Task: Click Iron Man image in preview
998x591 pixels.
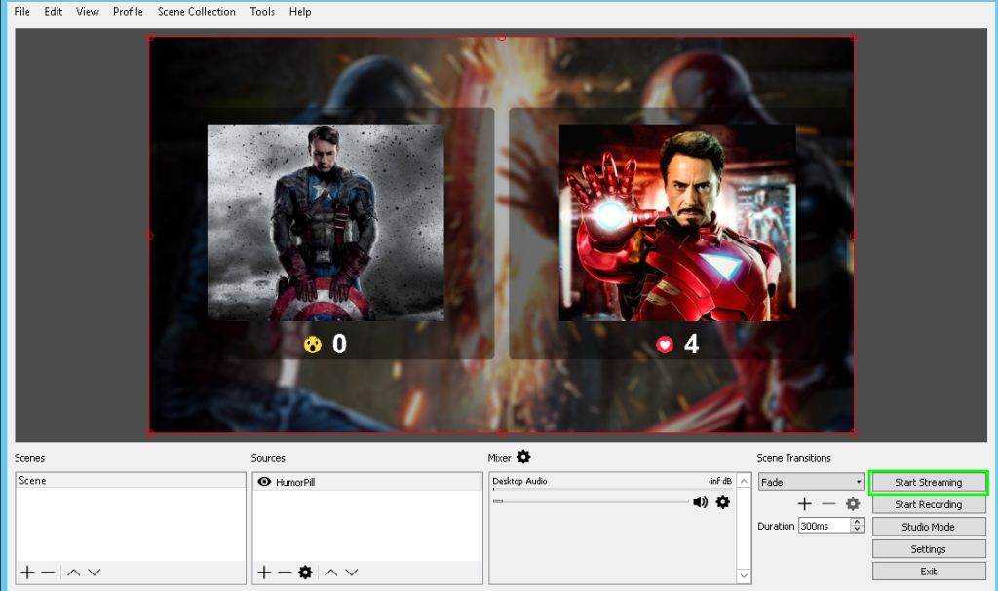Action: click(677, 223)
